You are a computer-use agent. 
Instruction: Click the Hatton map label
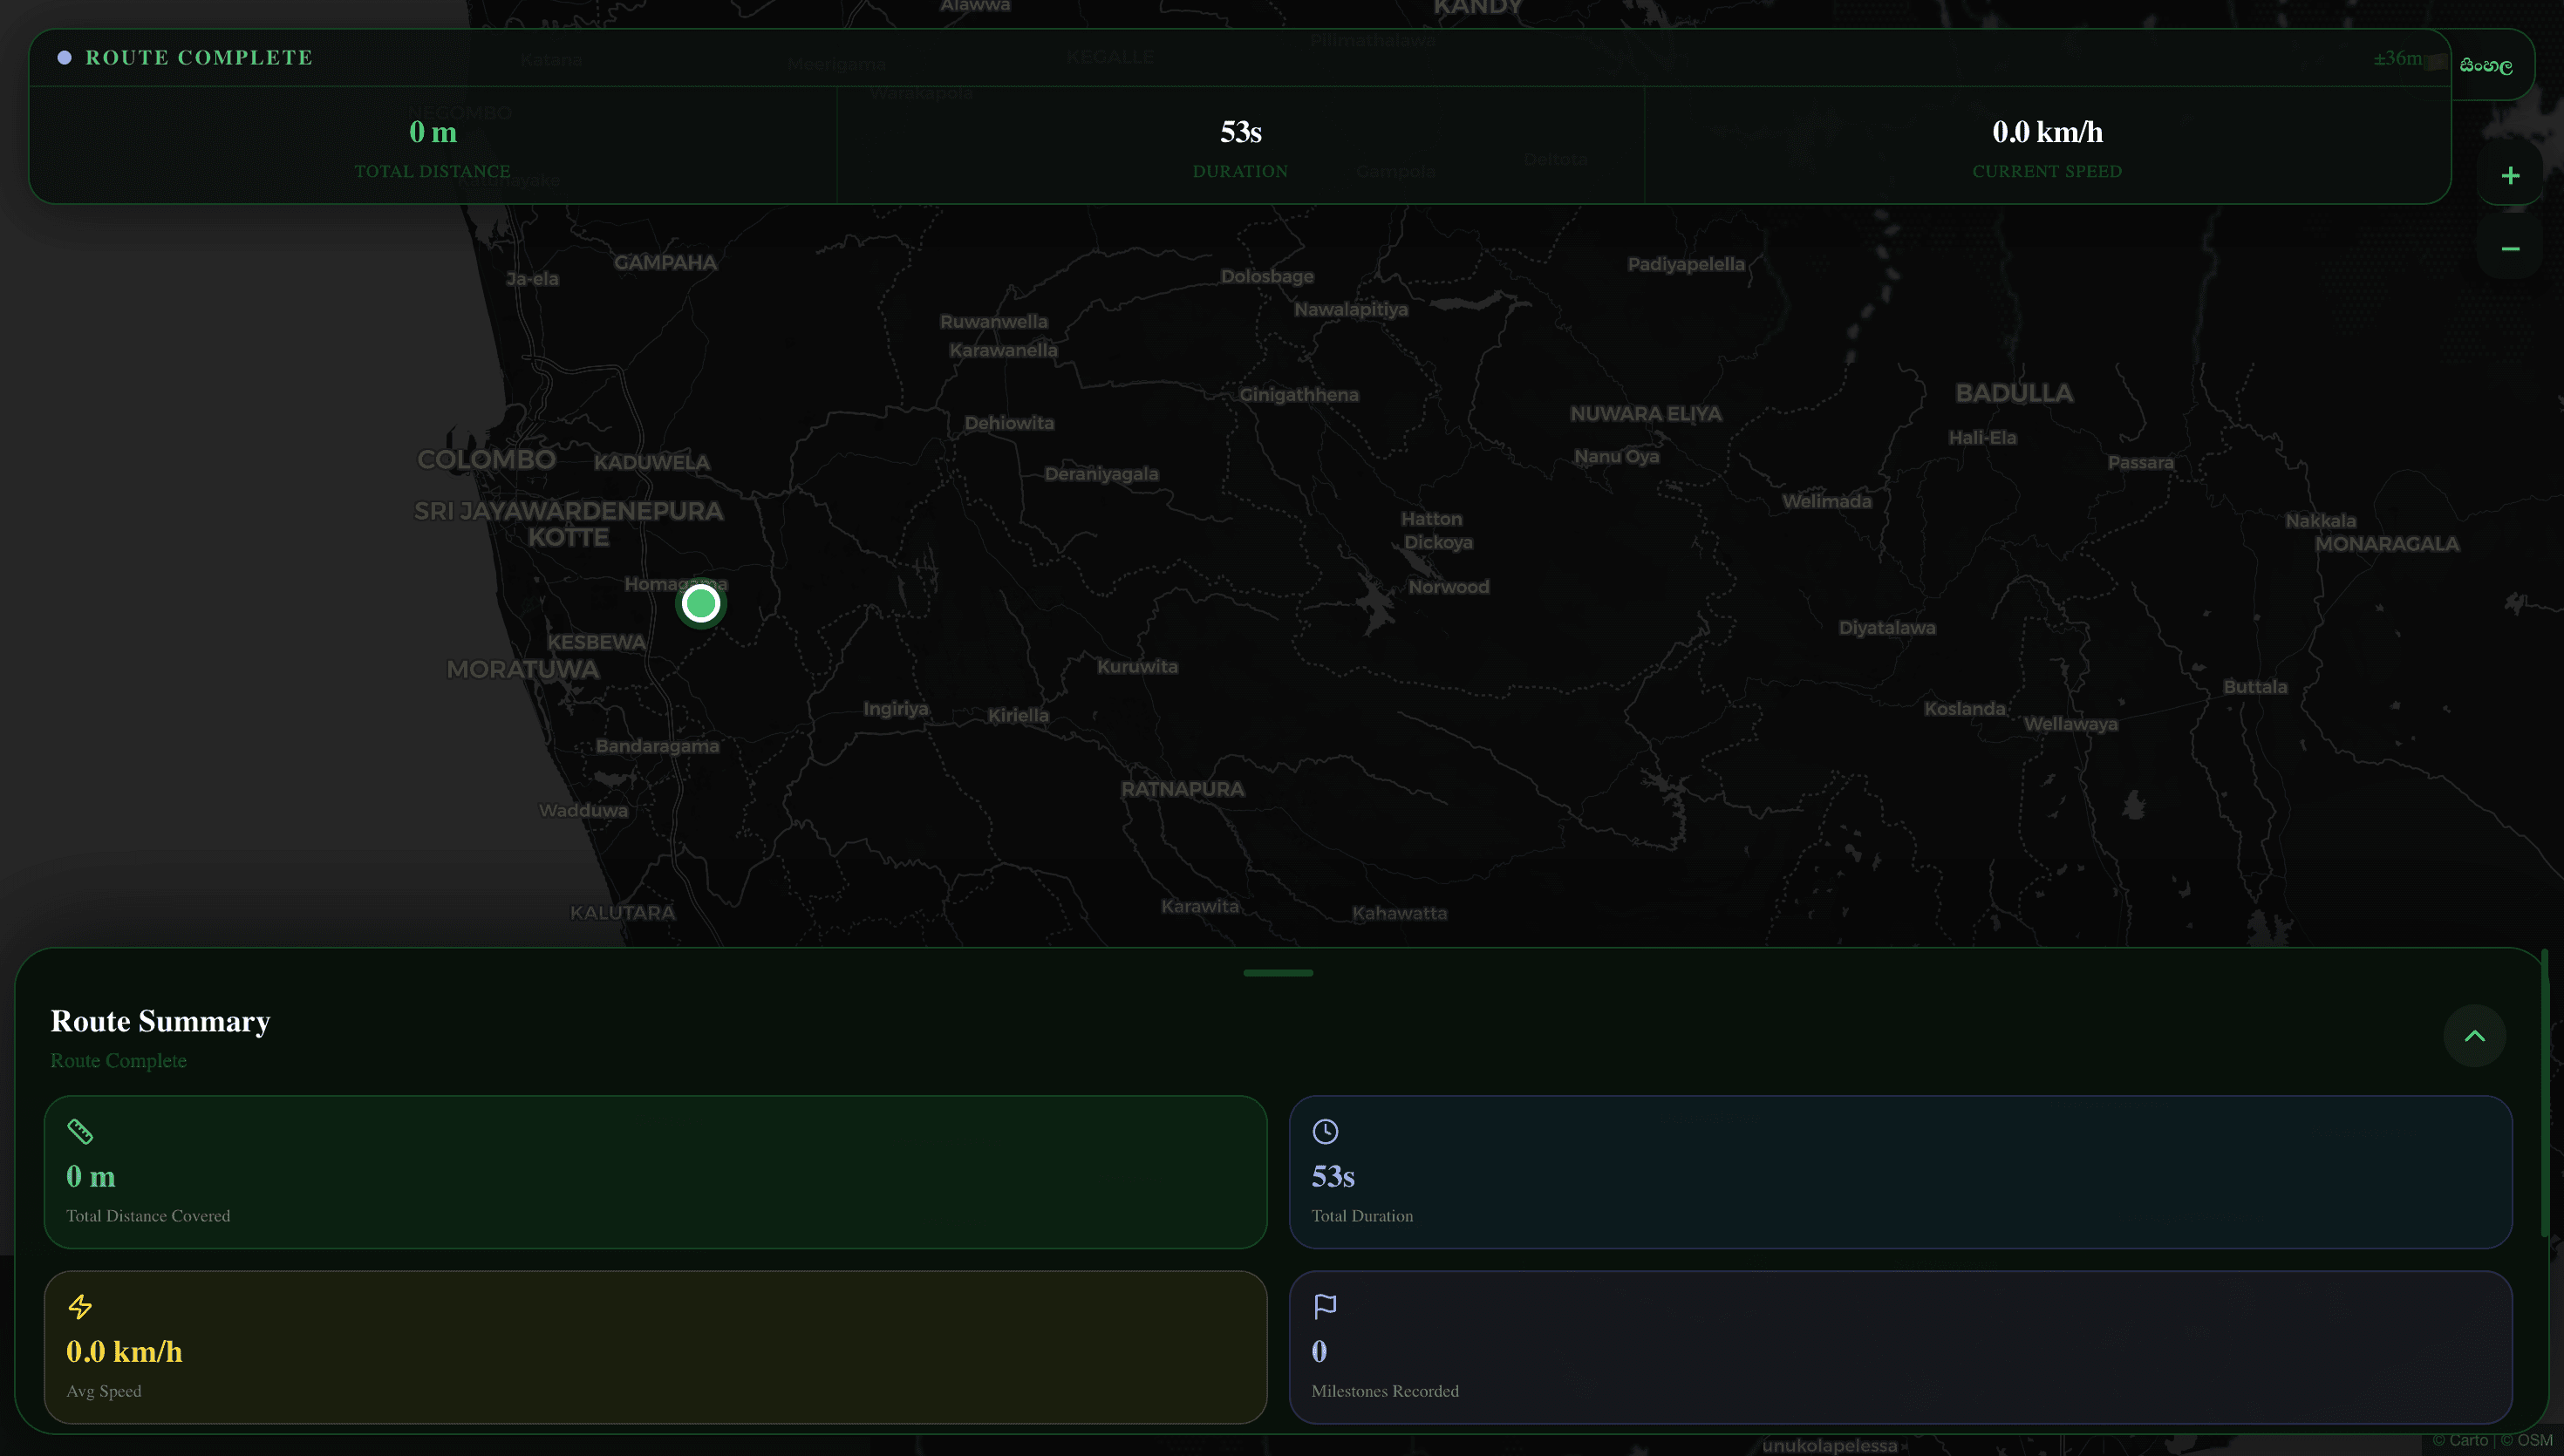tap(1431, 519)
